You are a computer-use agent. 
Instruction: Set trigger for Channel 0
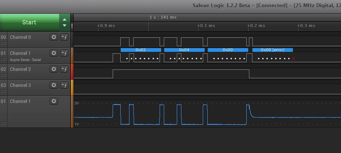pos(64,37)
